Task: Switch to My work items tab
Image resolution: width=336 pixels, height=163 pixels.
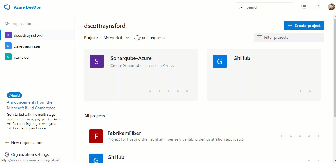Action: coord(117,38)
